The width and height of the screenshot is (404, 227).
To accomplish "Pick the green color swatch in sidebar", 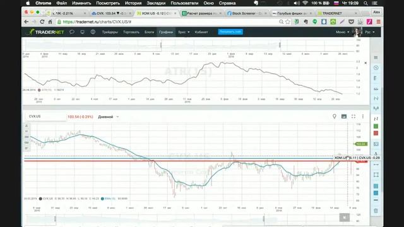I will click(x=376, y=126).
